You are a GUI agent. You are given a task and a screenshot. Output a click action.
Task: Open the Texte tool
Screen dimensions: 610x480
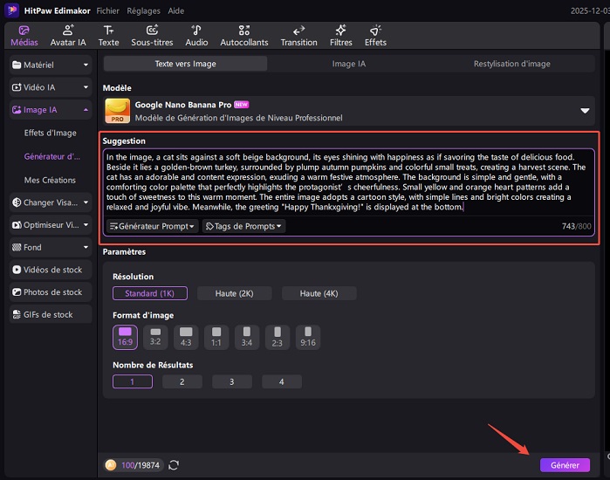[108, 35]
